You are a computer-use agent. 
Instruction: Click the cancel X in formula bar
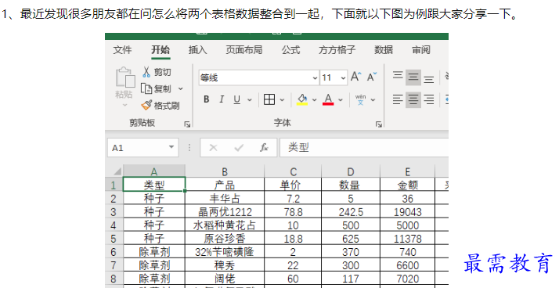point(213,148)
